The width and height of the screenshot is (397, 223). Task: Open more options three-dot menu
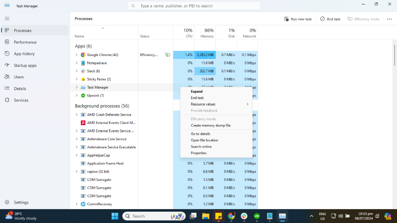(x=390, y=19)
